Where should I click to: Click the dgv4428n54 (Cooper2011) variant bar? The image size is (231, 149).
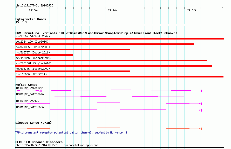pos(111,60)
